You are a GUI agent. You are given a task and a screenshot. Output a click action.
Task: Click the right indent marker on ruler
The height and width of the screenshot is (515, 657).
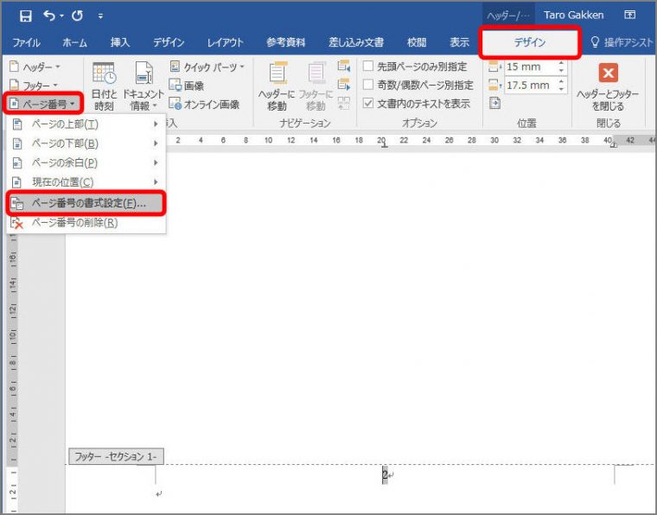click(613, 144)
